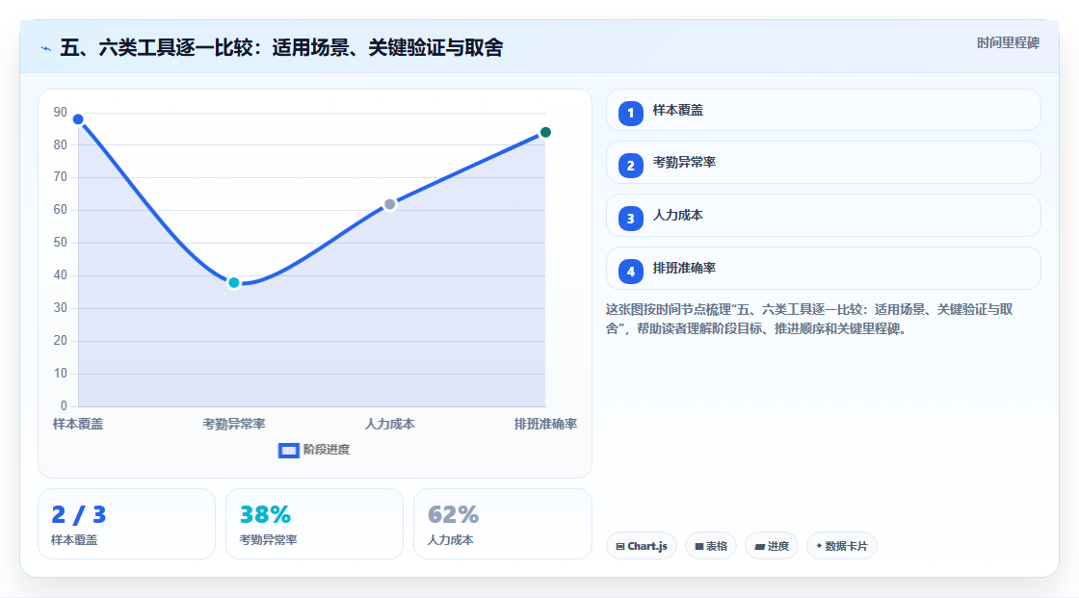Viewport: 1079px width, 598px height.
Task: Select timeline step 3 人力成本
Action: point(823,216)
